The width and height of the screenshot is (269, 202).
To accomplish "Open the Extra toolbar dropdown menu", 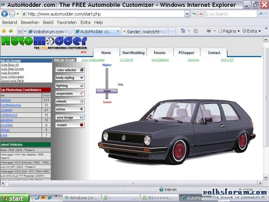I will 252,31.
